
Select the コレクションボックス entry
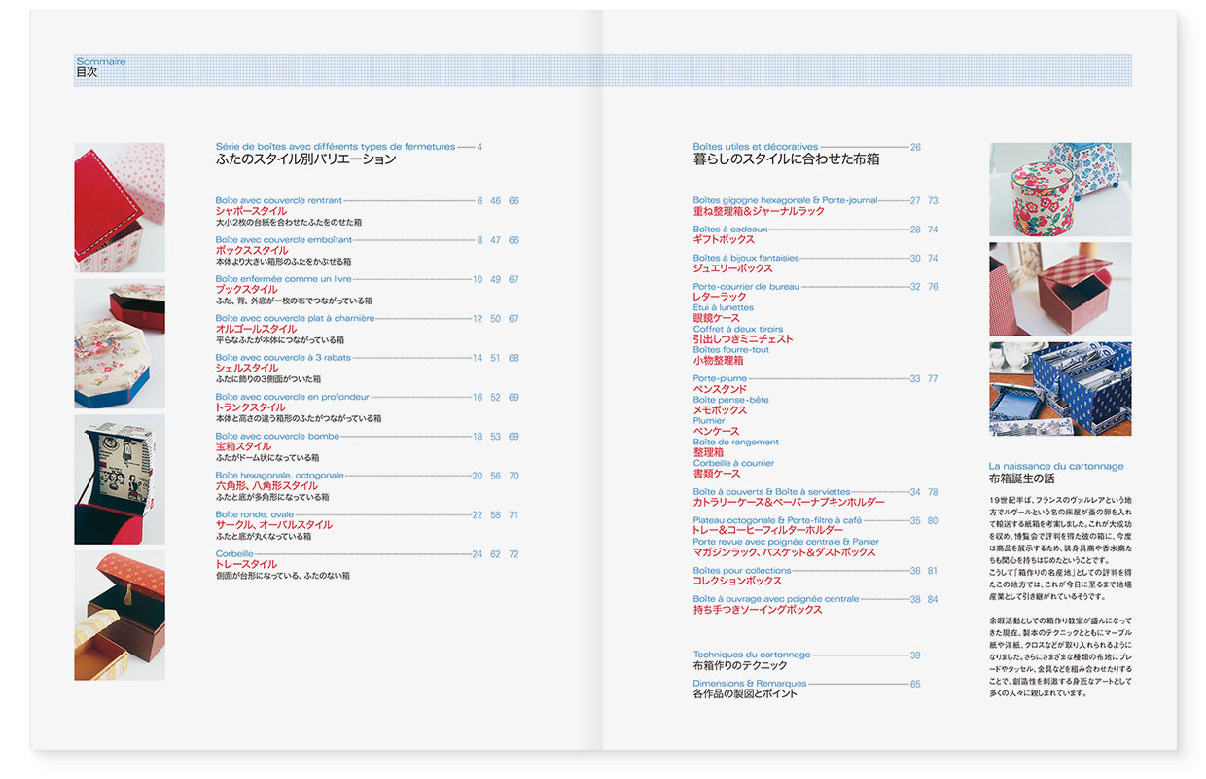pos(737,581)
